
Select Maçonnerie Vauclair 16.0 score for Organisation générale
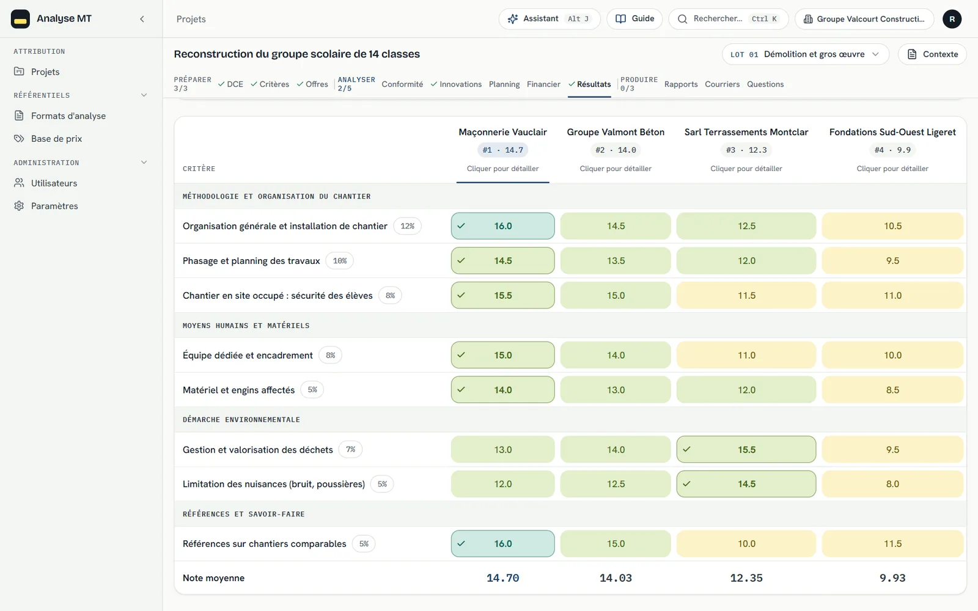[x=502, y=226]
